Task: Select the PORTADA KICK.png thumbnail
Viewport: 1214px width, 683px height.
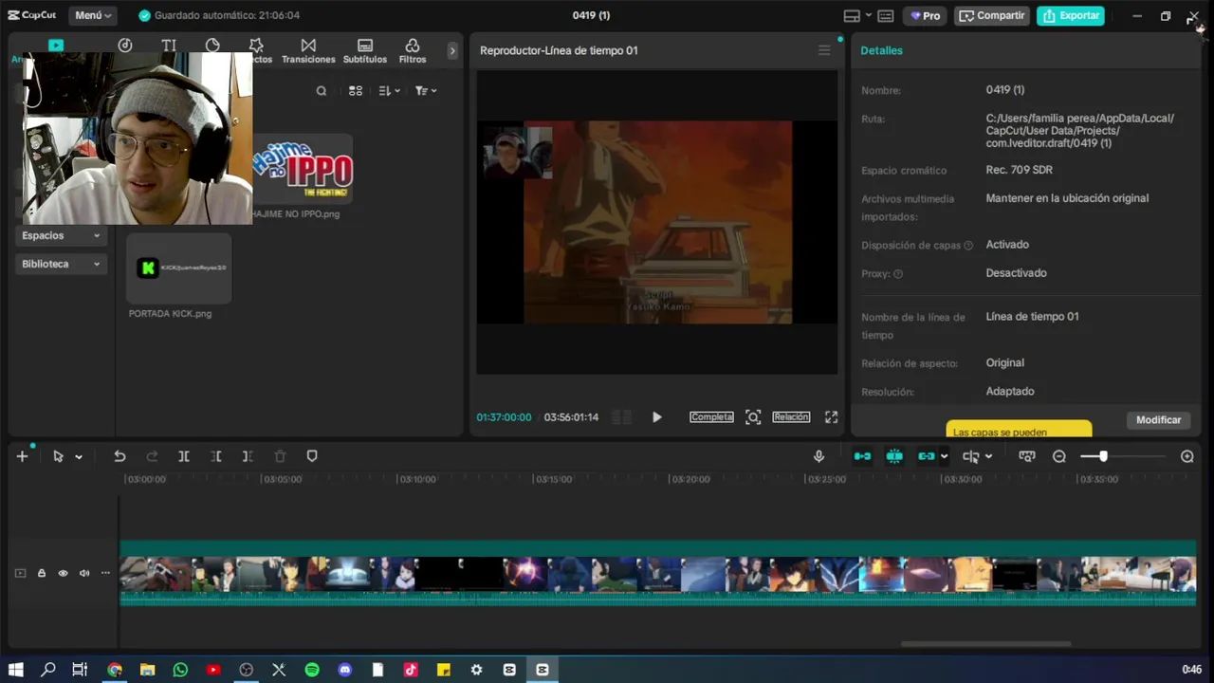Action: (x=179, y=268)
